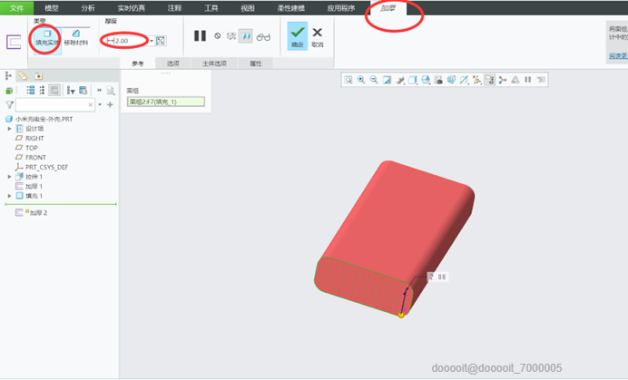The height and width of the screenshot is (380, 628).
Task: Open the thickness value dropdown arrow
Action: click(152, 41)
